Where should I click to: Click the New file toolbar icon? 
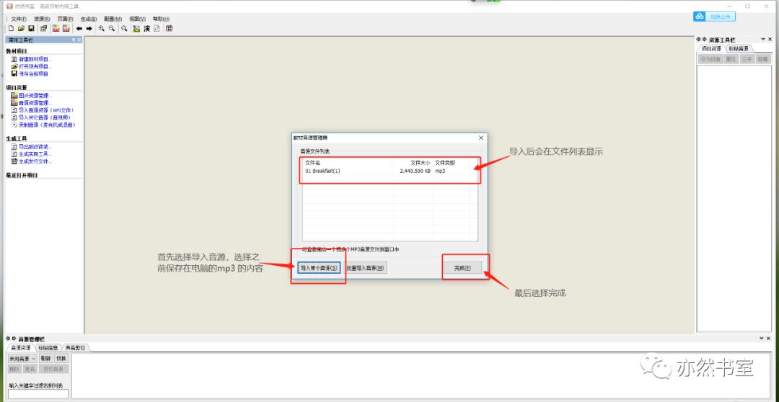[x=11, y=28]
